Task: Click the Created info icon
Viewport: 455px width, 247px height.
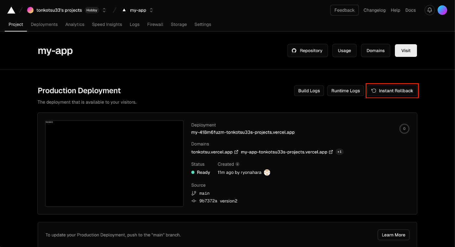Action: pos(238,164)
